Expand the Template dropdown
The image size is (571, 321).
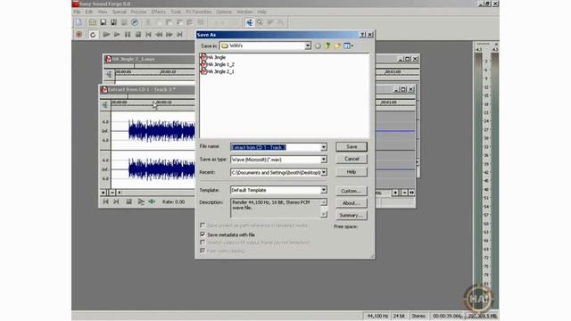[324, 190]
